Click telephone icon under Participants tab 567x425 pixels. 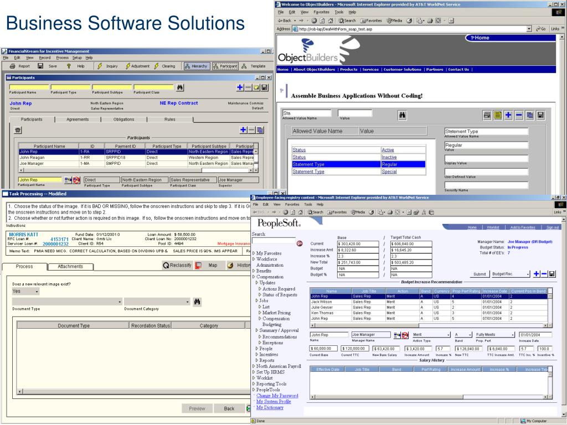click(x=18, y=130)
